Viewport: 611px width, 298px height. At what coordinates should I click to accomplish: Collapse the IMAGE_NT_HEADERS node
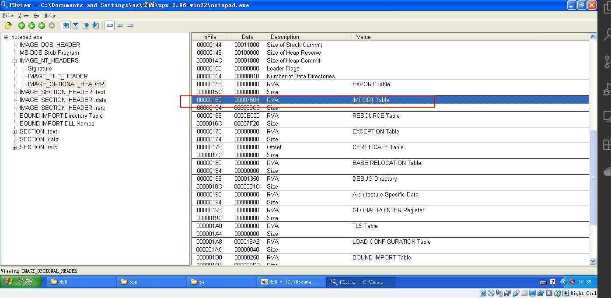click(14, 61)
